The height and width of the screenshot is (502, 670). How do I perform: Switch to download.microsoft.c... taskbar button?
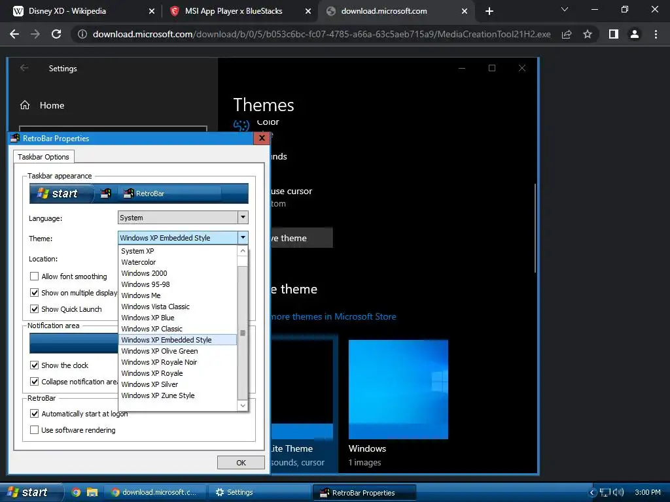[x=155, y=492]
